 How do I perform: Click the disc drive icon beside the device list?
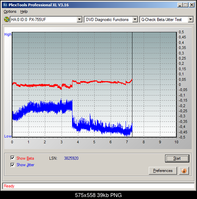(6, 20)
